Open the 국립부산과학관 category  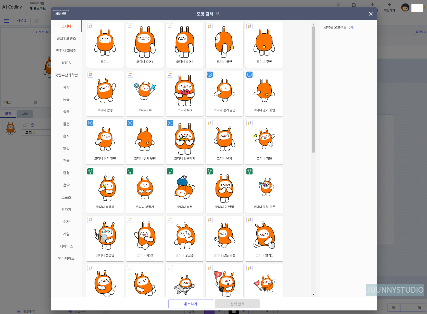click(x=66, y=75)
